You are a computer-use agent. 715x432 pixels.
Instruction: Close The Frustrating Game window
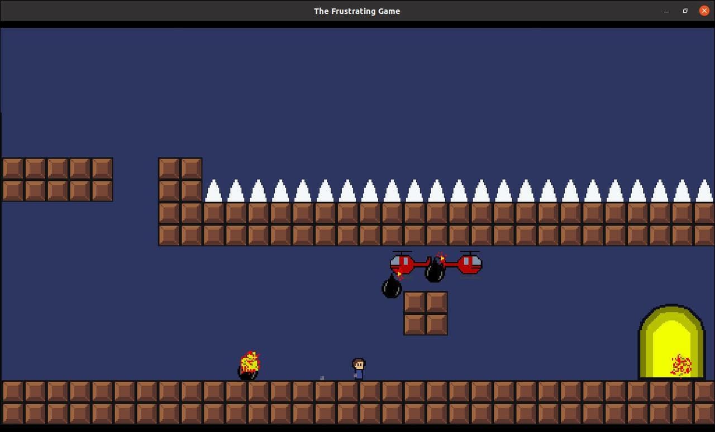coord(704,11)
